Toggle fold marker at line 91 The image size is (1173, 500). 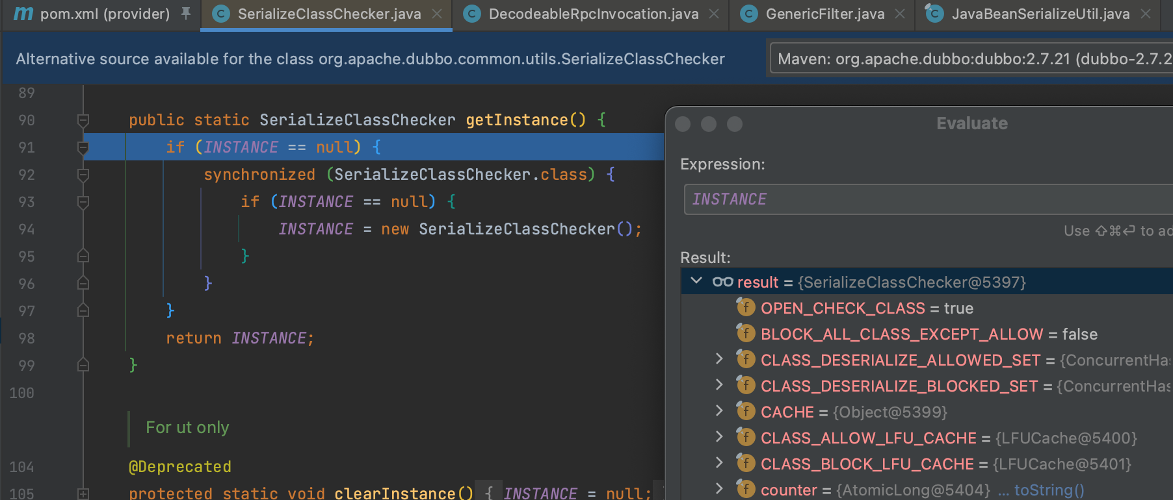click(x=83, y=147)
